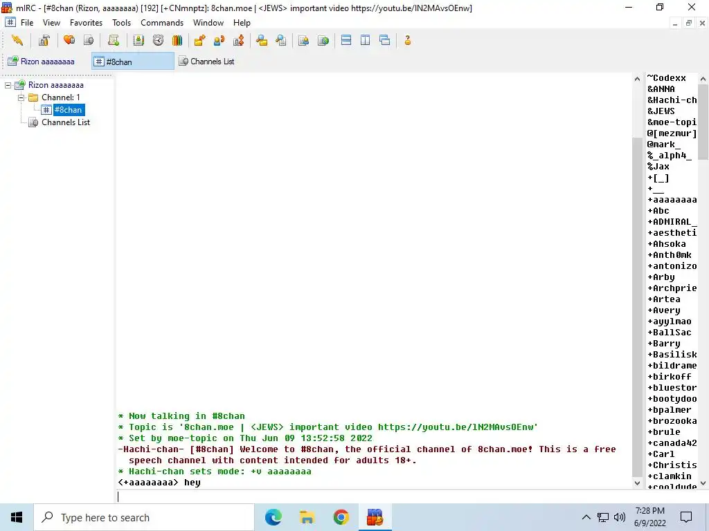
Task: Open the URLs List icon
Action: pos(323,40)
